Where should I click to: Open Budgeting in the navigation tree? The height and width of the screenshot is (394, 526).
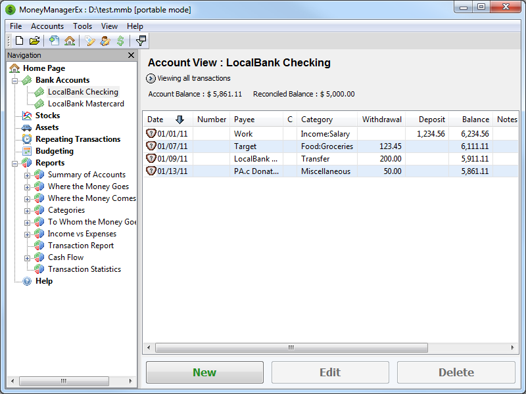55,151
